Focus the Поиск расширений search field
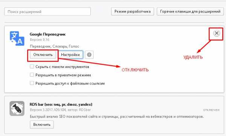 click(47, 12)
